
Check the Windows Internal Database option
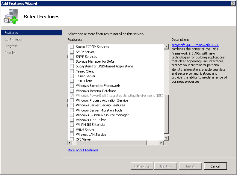(x=72, y=91)
